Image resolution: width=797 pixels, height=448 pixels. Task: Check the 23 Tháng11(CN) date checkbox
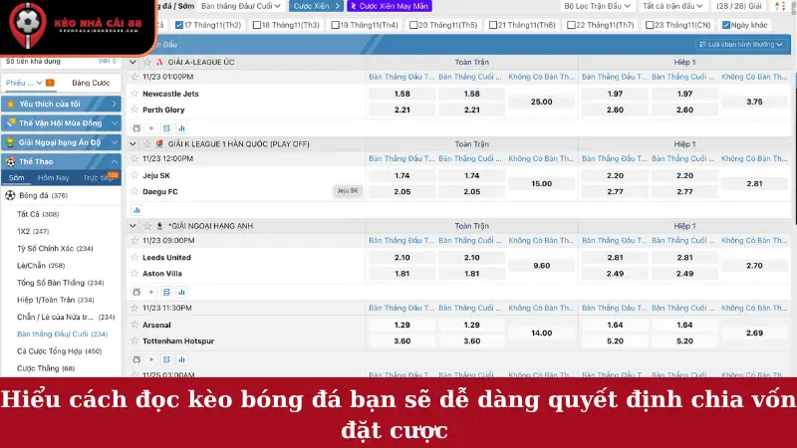pyautogui.click(x=650, y=25)
